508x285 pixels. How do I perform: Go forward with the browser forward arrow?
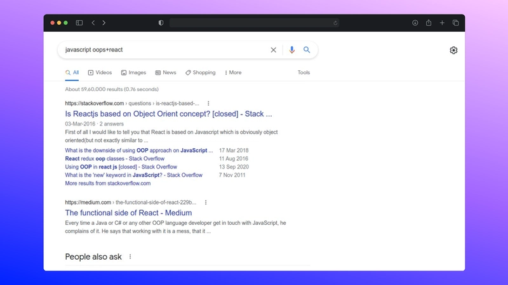click(104, 23)
